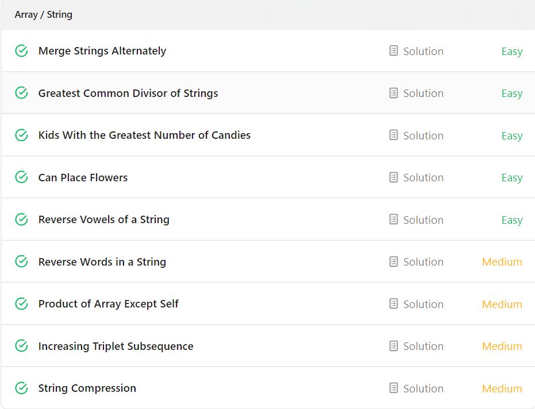Go to the Can Place Flowers problem
The height and width of the screenshot is (409, 535).
click(83, 177)
